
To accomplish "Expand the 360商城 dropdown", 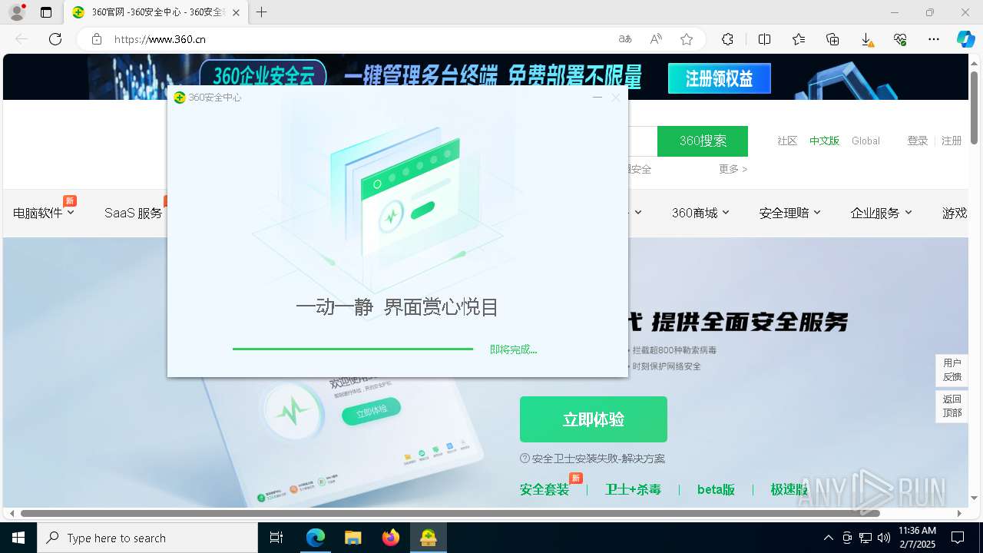I will [700, 213].
